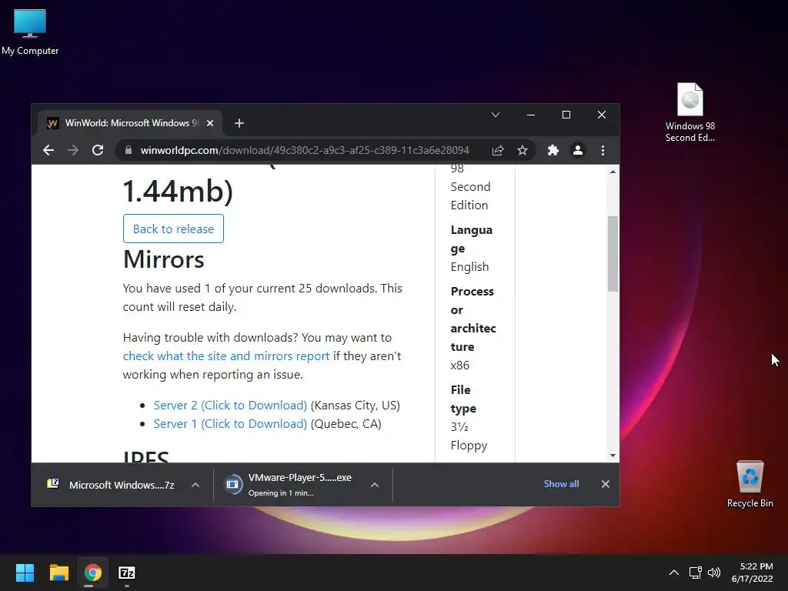This screenshot has height=591, width=788.
Task: Click the x86 architecture value
Action: coord(460,366)
